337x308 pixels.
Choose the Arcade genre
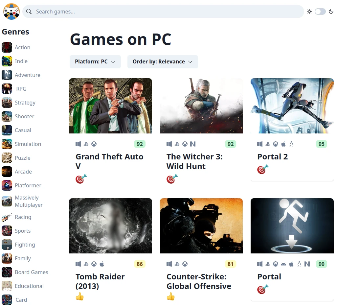23,172
